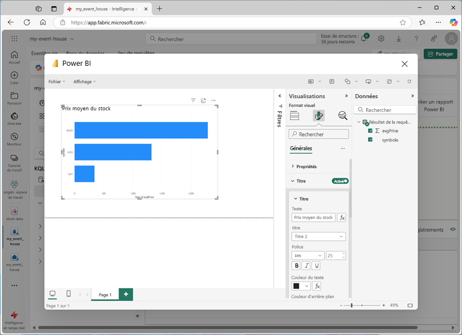Open Générales more options ellipsis

tap(343, 148)
